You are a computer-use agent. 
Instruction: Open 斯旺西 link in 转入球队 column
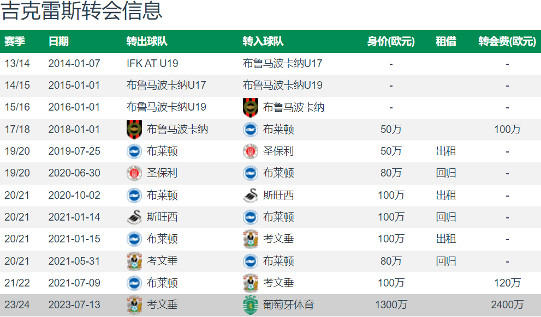(278, 195)
